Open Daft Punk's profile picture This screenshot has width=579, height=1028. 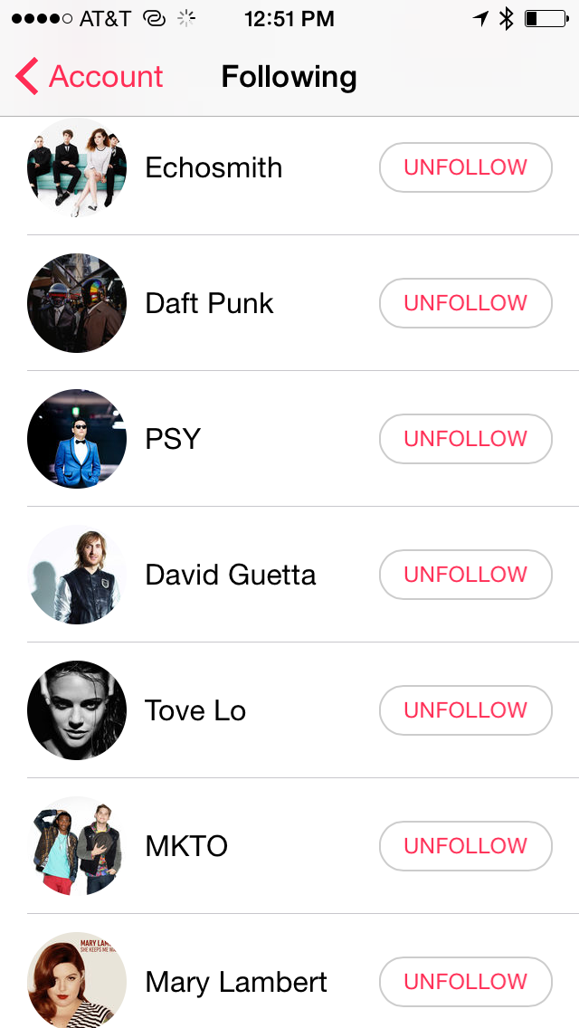pos(77,303)
